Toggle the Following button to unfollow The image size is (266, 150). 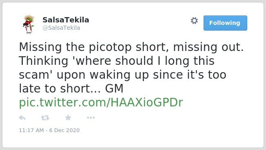click(x=225, y=23)
